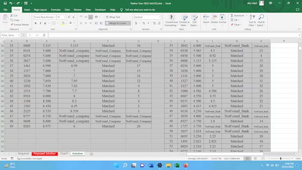This screenshot has height=170, width=302.
Task: Open Sort & Filter menu
Action: click(x=252, y=20)
